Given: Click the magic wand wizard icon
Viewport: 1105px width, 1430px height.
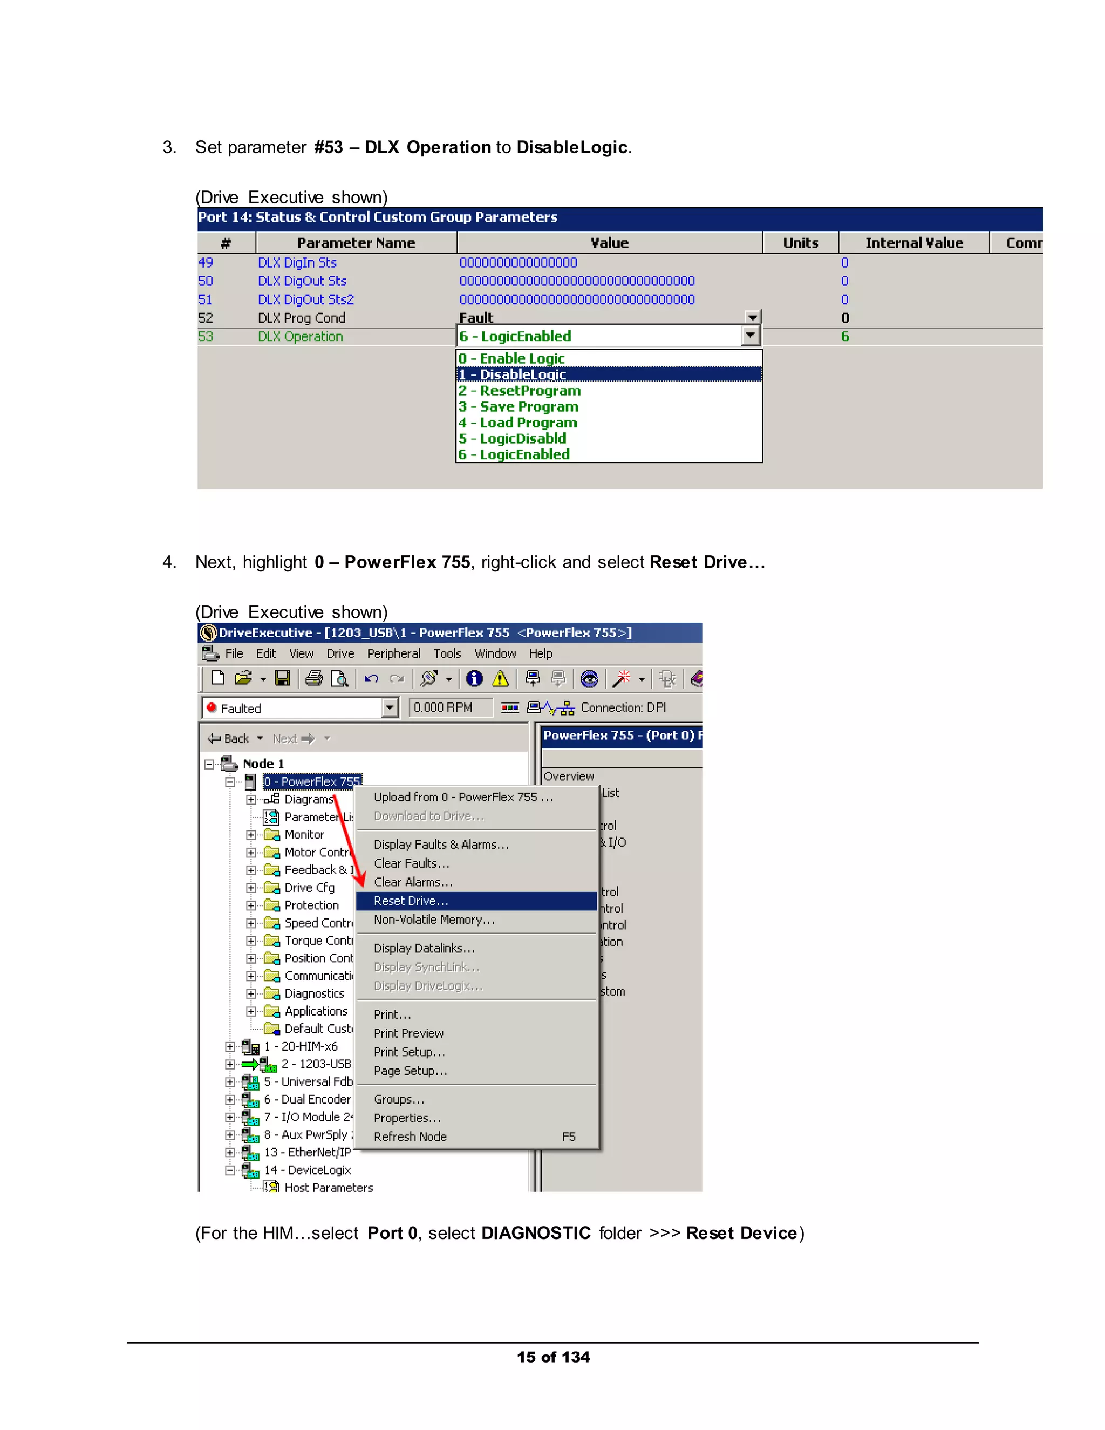Looking at the screenshot, I should click(x=622, y=679).
